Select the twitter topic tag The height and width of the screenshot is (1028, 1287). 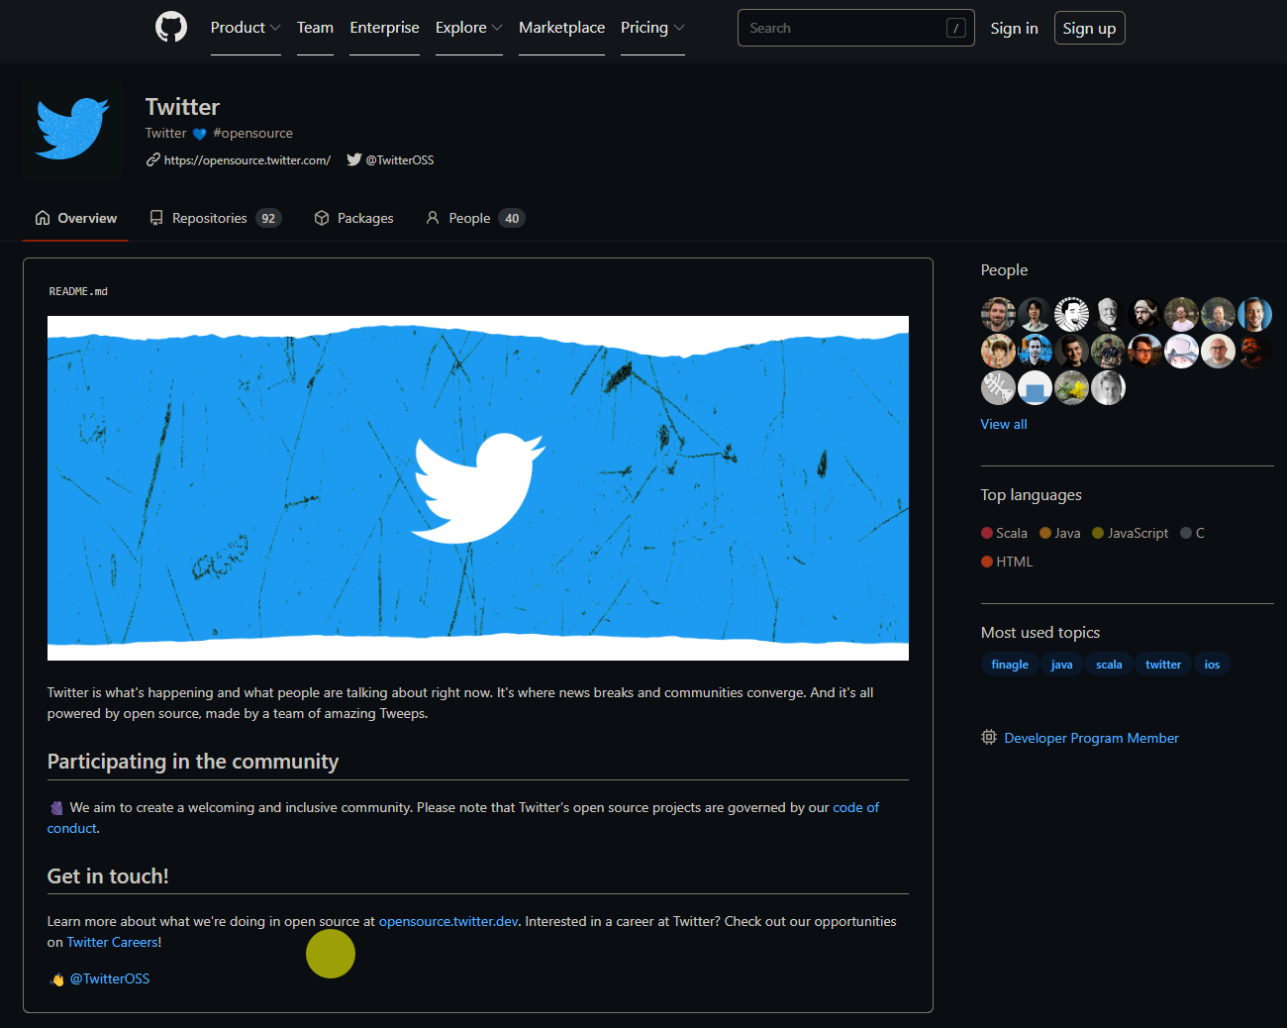point(1163,665)
